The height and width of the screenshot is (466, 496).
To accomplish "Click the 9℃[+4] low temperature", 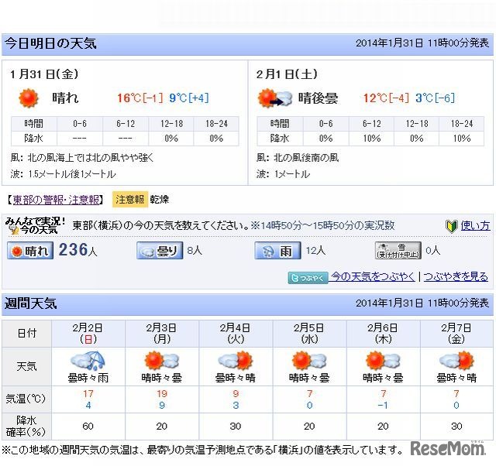I will pos(189,98).
